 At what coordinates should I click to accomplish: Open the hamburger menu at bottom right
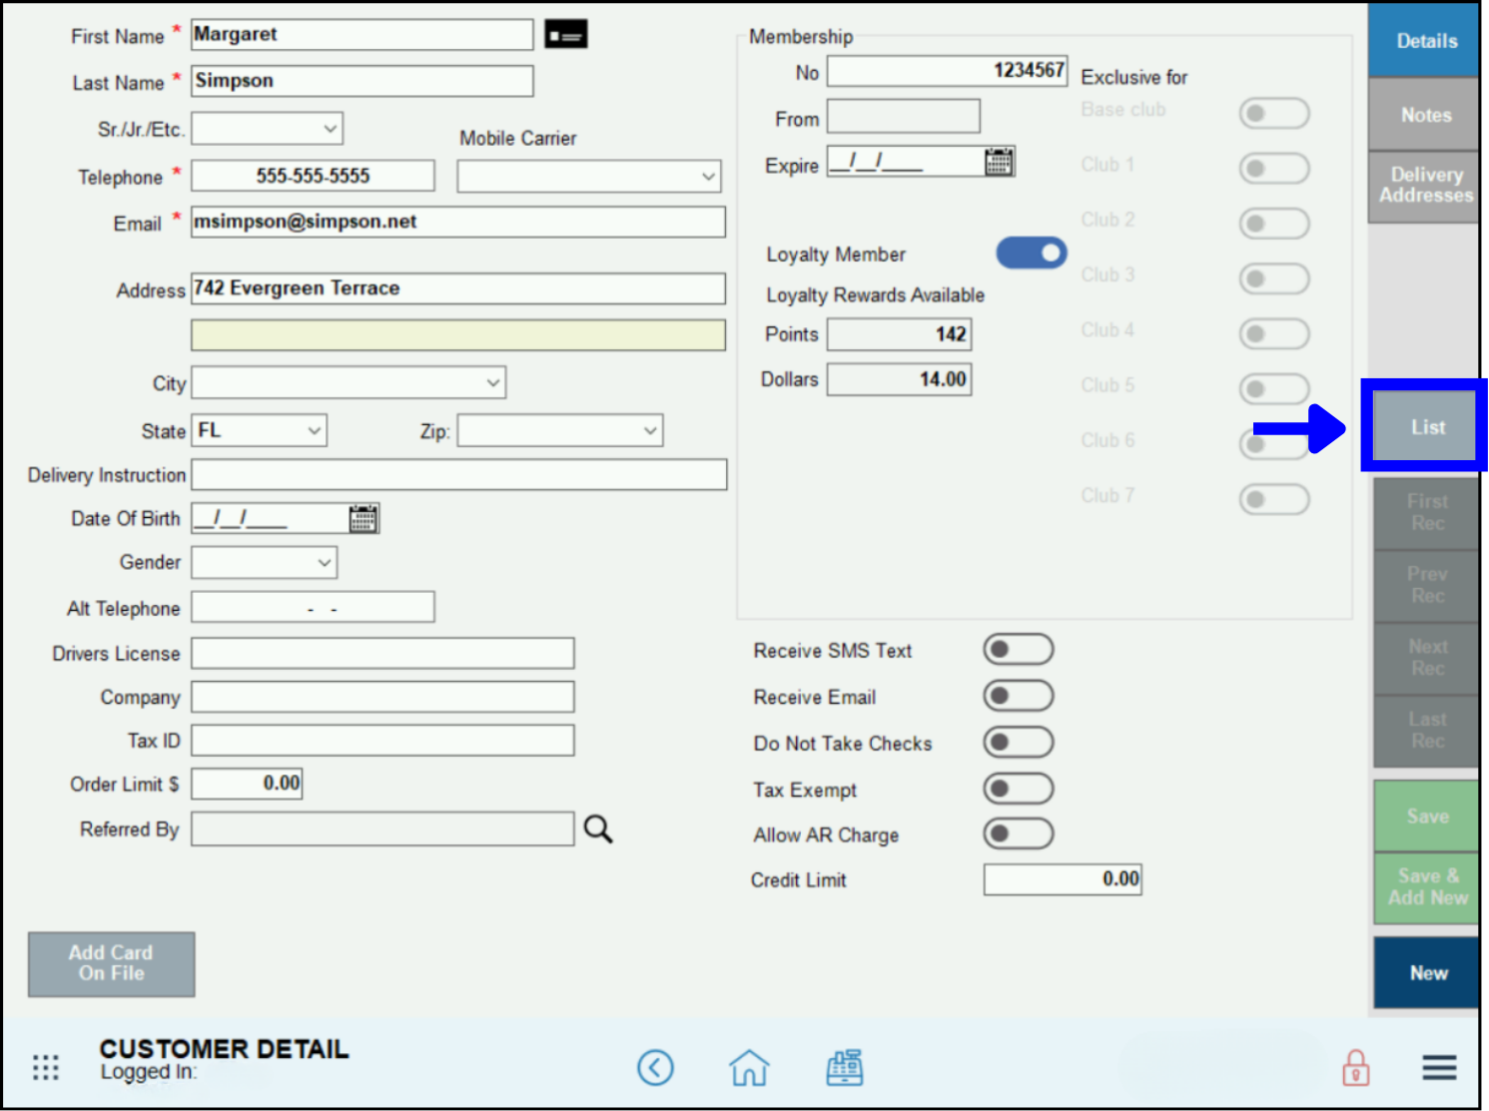1438,1067
